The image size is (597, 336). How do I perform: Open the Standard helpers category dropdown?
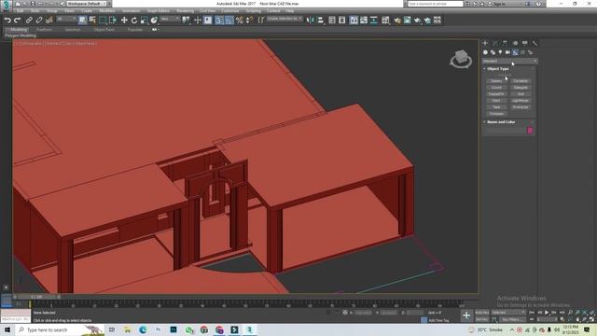[x=510, y=61]
